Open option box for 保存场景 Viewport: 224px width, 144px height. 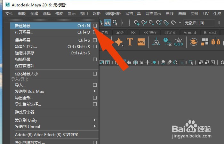pyautogui.click(x=95, y=40)
